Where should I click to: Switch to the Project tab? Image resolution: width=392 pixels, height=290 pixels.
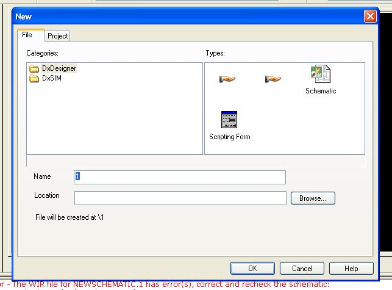tap(57, 36)
